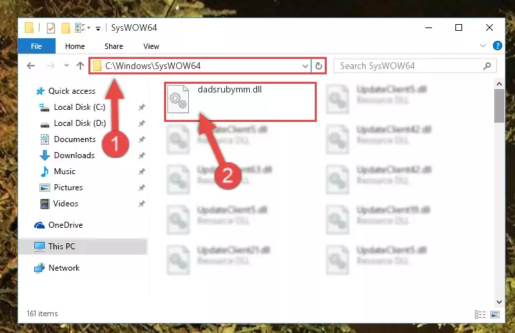
Task: Switch to the View ribbon tab
Action: click(151, 46)
